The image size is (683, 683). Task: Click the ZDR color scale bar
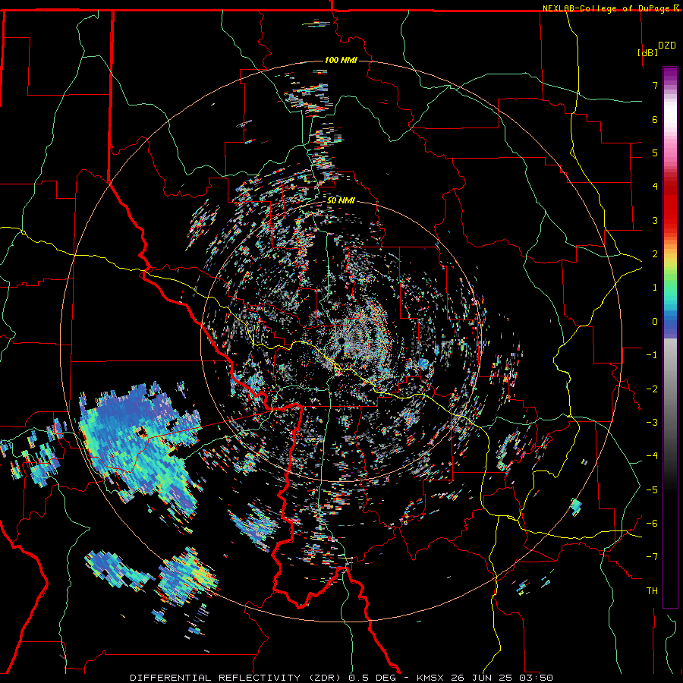tap(670, 337)
